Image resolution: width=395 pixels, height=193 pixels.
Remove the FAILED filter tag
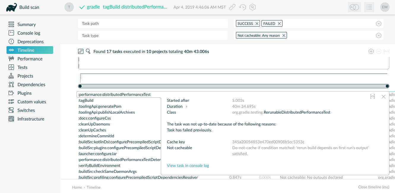pyautogui.click(x=279, y=23)
